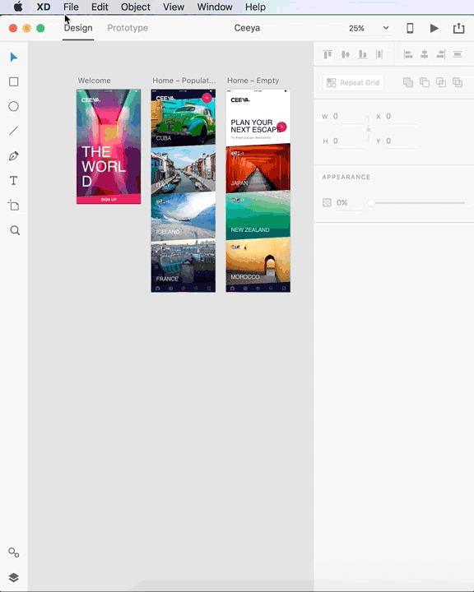Click the pink plus button on Home – Populated artboard
This screenshot has width=474, height=592.
pyautogui.click(x=207, y=98)
